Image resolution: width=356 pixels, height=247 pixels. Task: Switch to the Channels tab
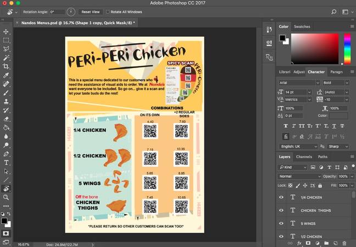(304, 157)
